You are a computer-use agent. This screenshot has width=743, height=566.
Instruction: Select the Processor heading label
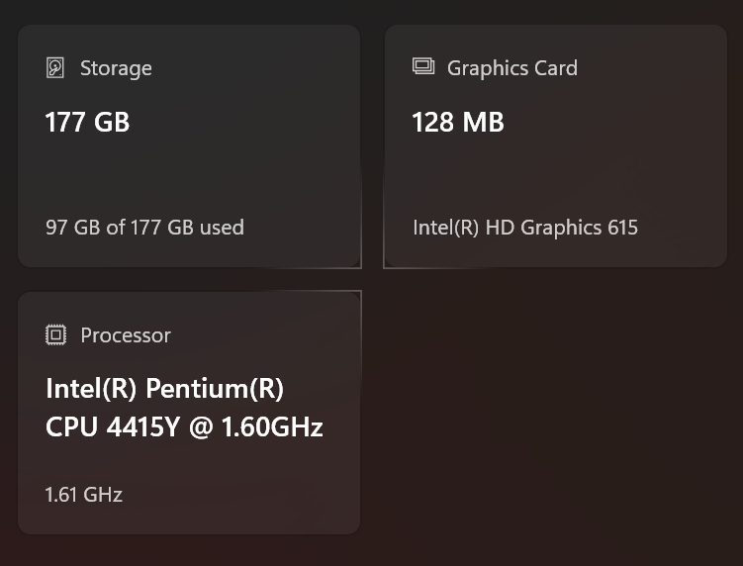tap(126, 335)
